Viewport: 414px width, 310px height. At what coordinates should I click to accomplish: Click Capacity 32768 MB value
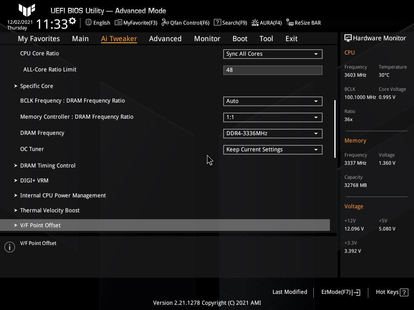[x=355, y=185]
